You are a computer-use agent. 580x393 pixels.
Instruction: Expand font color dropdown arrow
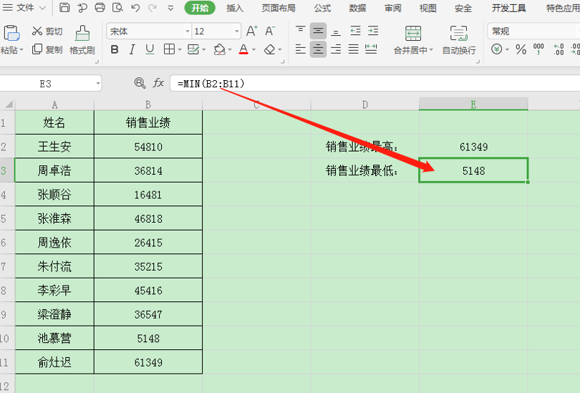coord(253,49)
